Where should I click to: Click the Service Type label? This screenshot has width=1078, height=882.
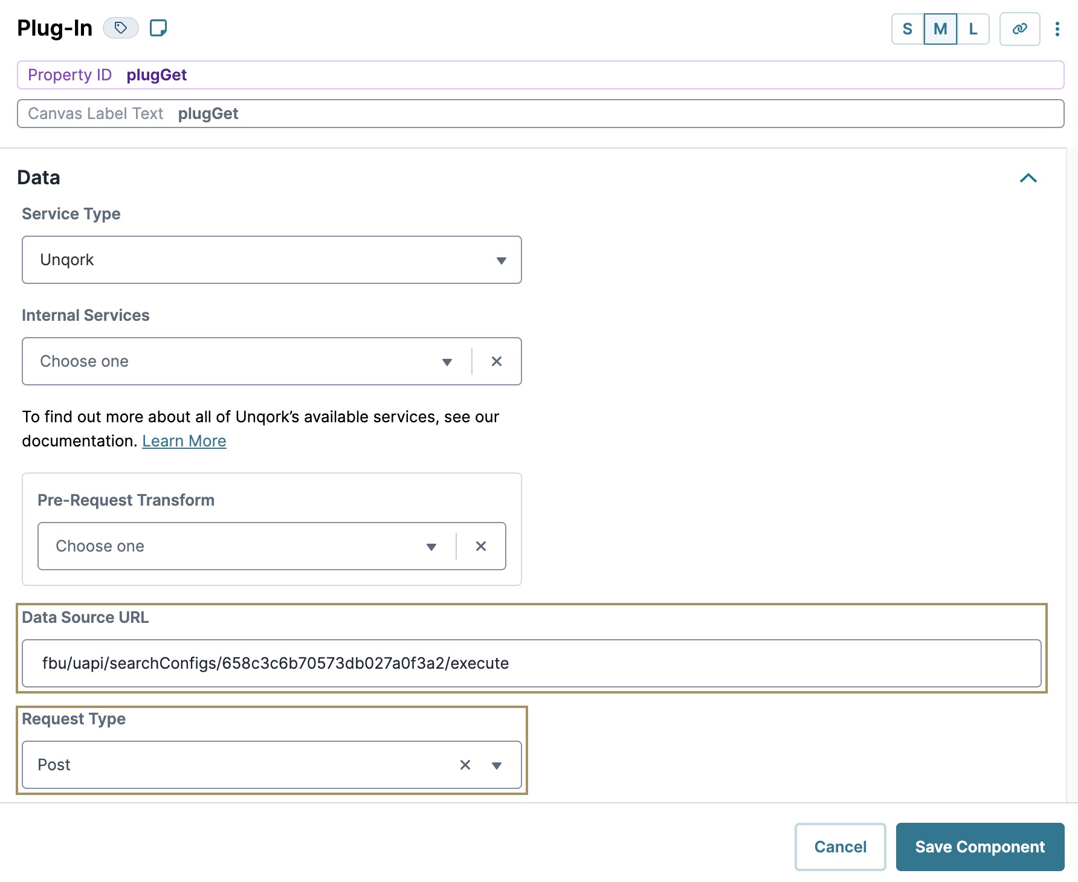[x=71, y=214]
